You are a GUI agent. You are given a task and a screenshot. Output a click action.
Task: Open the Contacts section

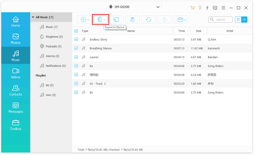(16, 90)
